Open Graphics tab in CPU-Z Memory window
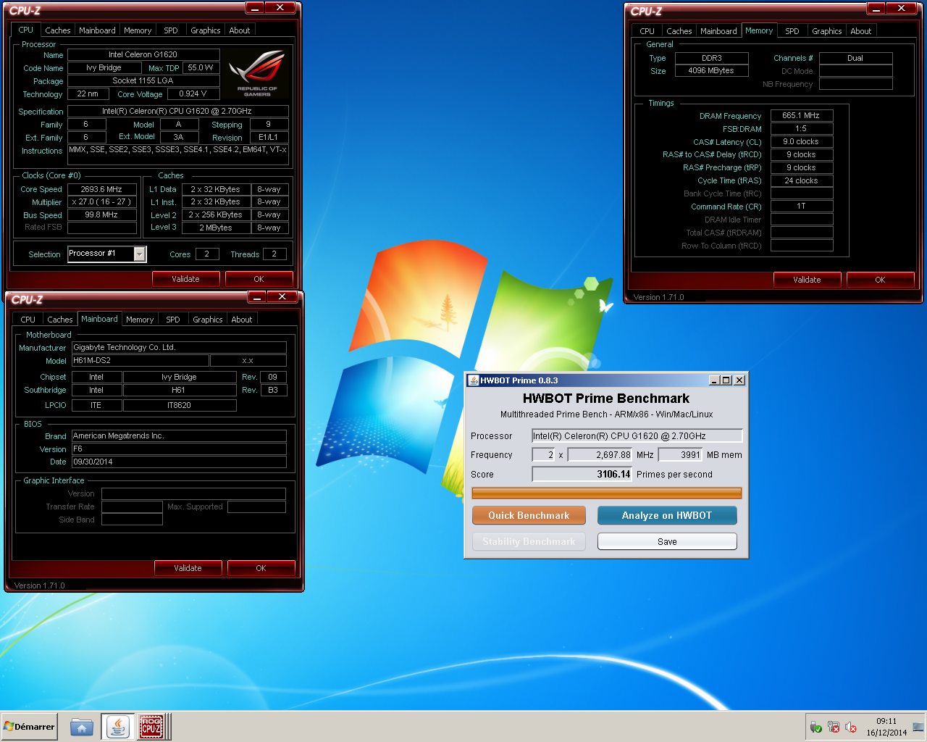Viewport: 927px width, 742px height. (827, 31)
